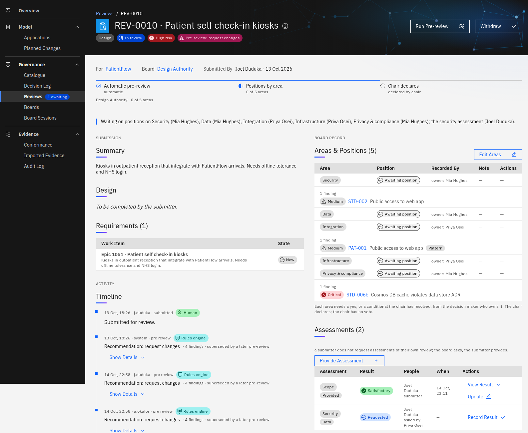The width and height of the screenshot is (528, 433).
Task: Open finding STD-006b Cosmos DB violation
Action: (x=357, y=295)
